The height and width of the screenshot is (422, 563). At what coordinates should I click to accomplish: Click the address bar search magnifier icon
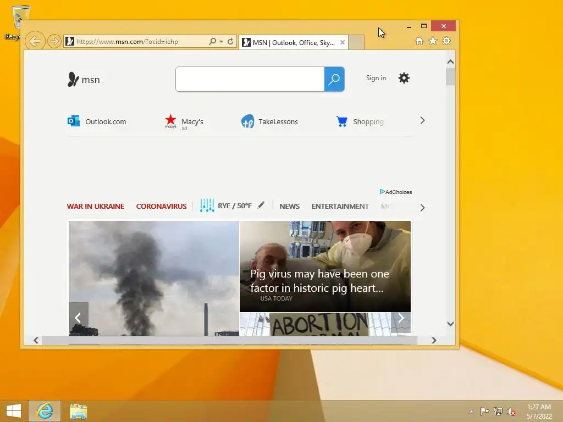click(x=213, y=42)
